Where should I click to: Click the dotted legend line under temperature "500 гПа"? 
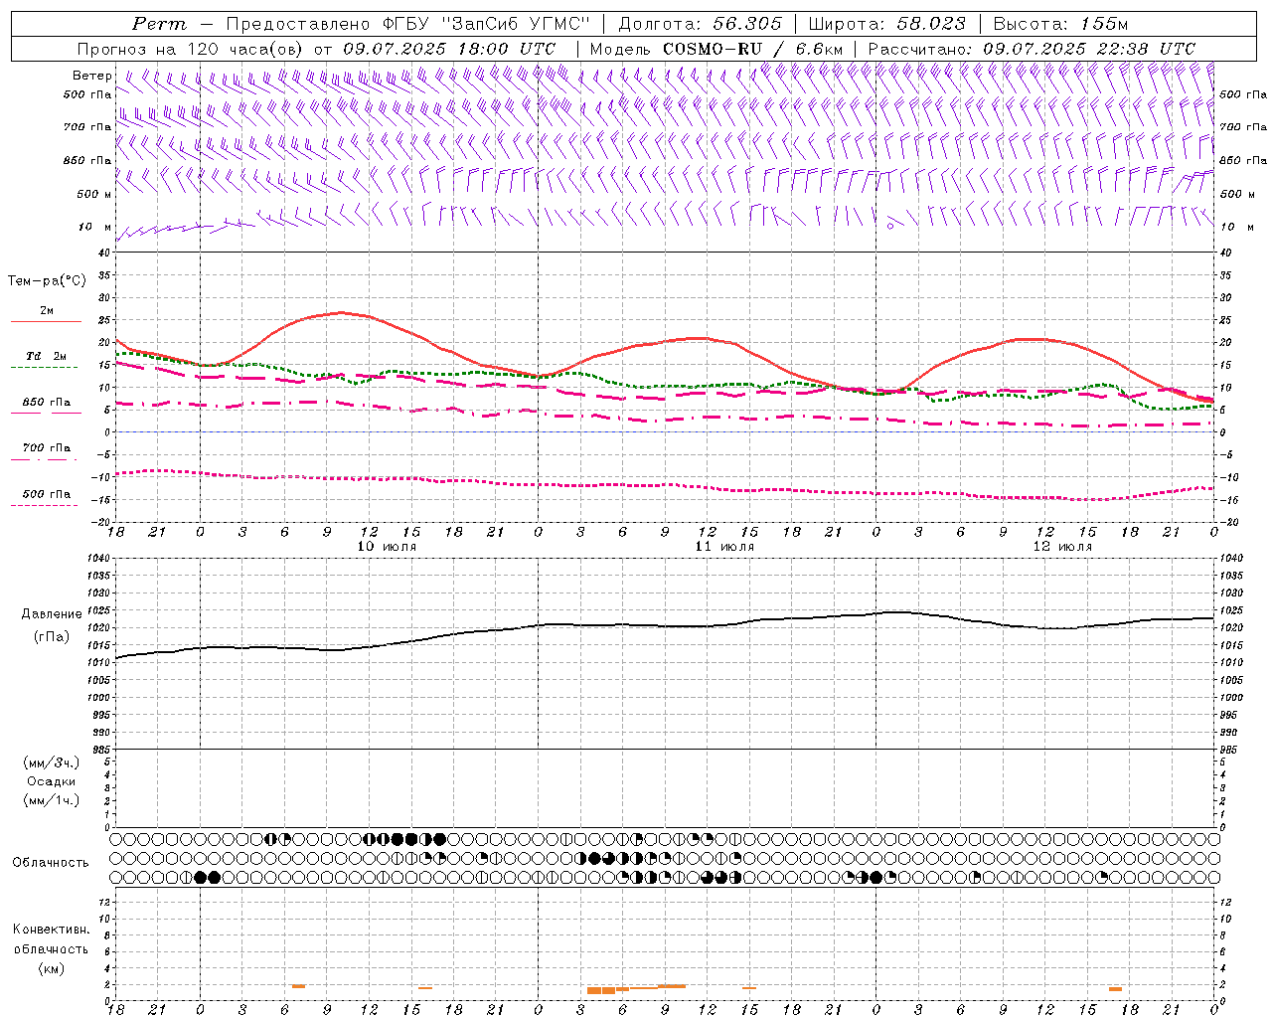[x=44, y=506]
